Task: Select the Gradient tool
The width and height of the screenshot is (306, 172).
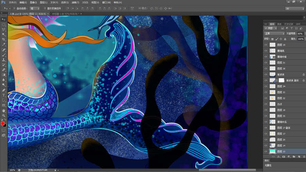Action: click(x=3, y=75)
